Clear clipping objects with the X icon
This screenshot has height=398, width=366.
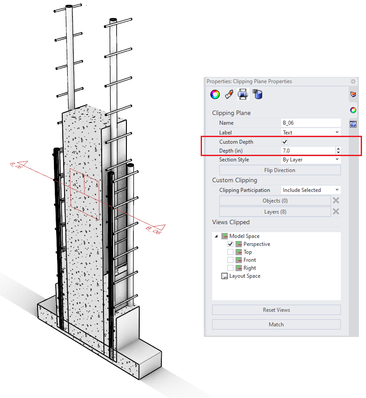click(336, 201)
